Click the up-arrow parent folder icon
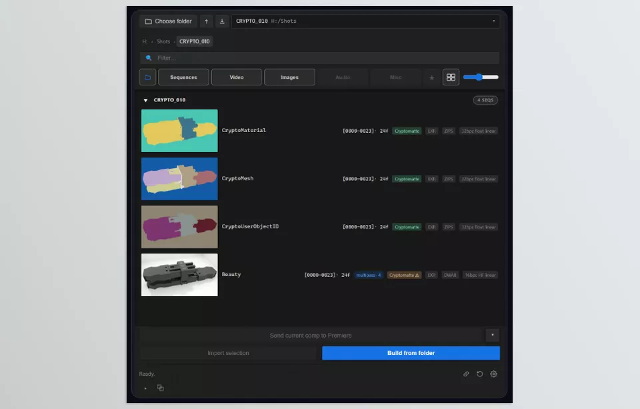Image resolution: width=640 pixels, height=409 pixels. pos(207,21)
